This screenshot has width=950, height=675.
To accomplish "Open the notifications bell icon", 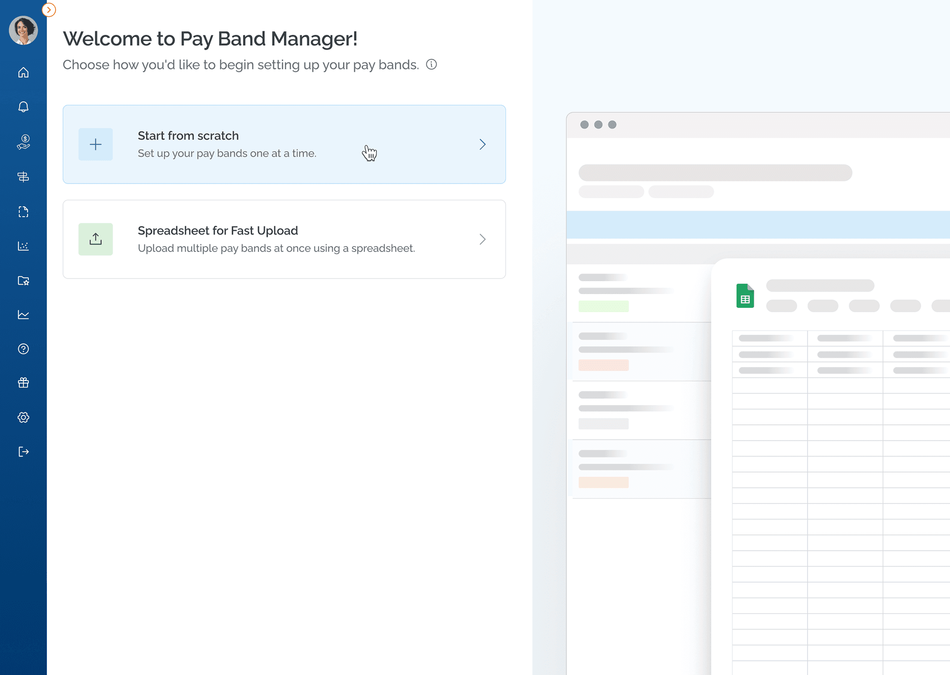I will pos(23,107).
